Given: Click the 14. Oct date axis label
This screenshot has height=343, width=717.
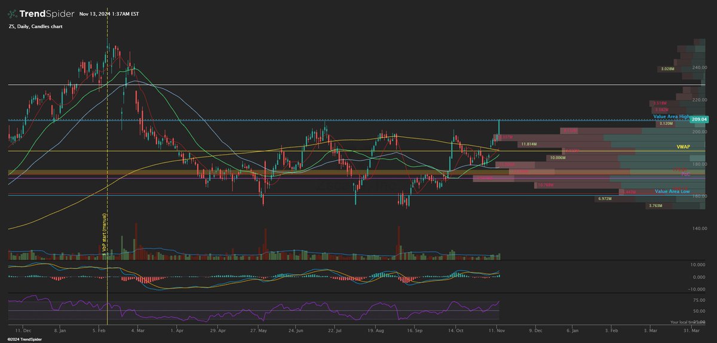Looking at the screenshot, I should (x=457, y=329).
